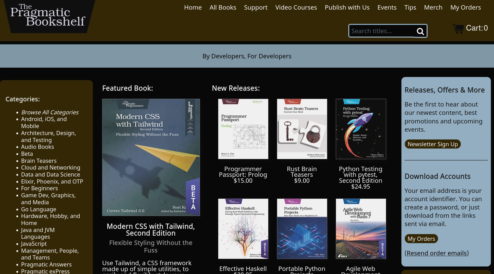Click Python Testing with pytest cover
This screenshot has width=494, height=274.
click(361, 129)
